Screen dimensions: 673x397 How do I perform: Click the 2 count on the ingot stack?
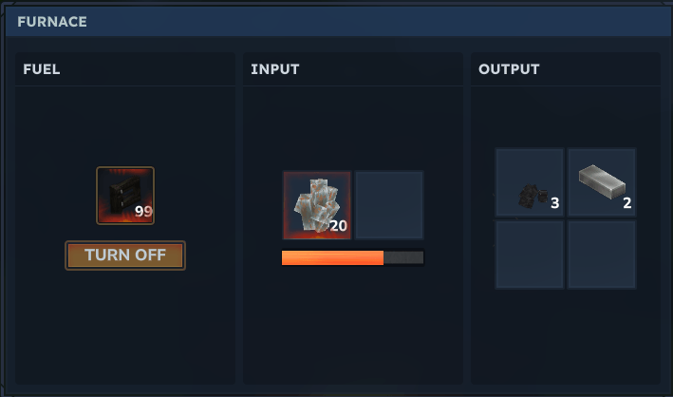pos(627,203)
